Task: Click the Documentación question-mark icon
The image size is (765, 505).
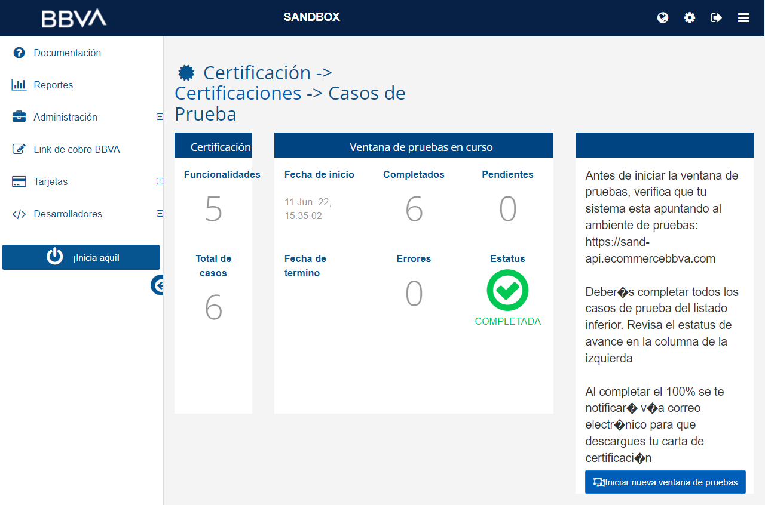Action: [x=19, y=53]
